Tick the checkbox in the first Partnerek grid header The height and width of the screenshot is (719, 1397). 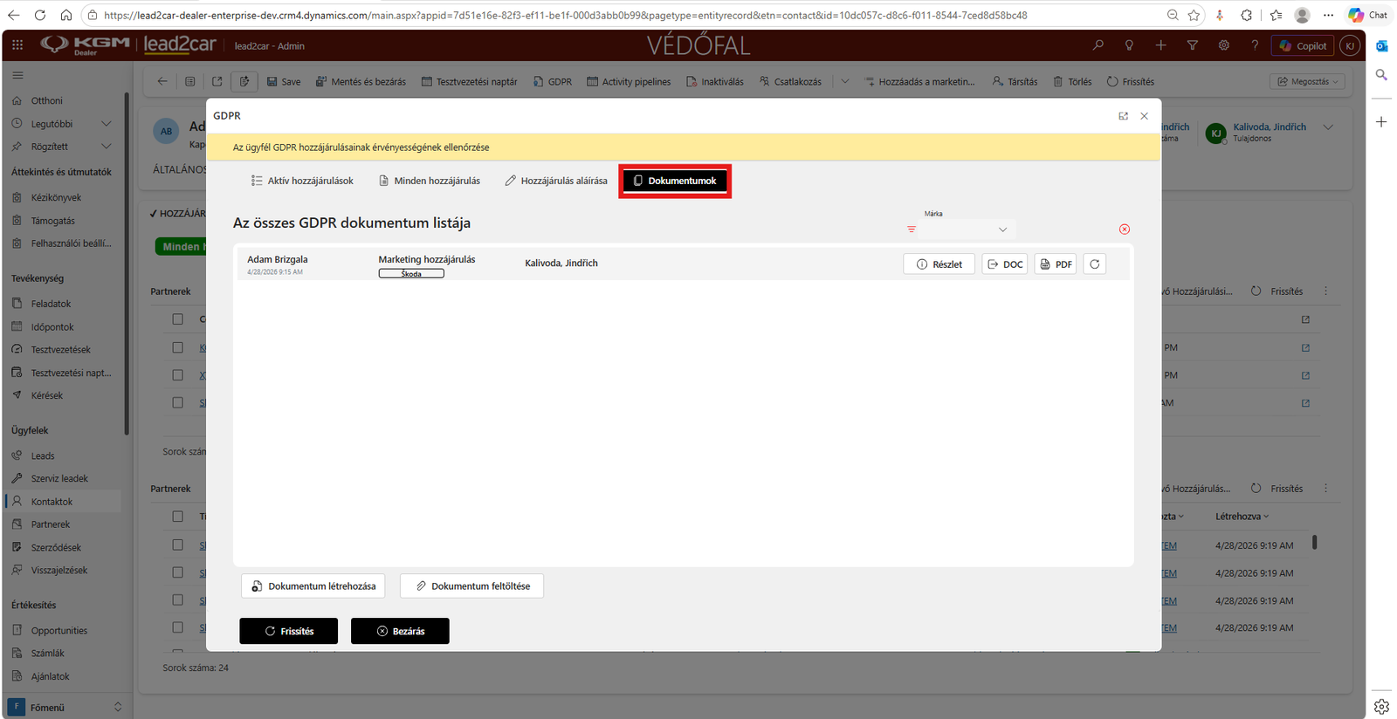[178, 319]
